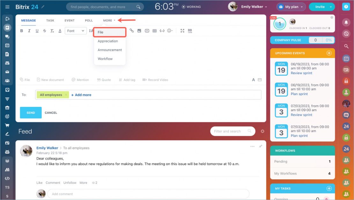Click the Filter and search box

[232, 131]
